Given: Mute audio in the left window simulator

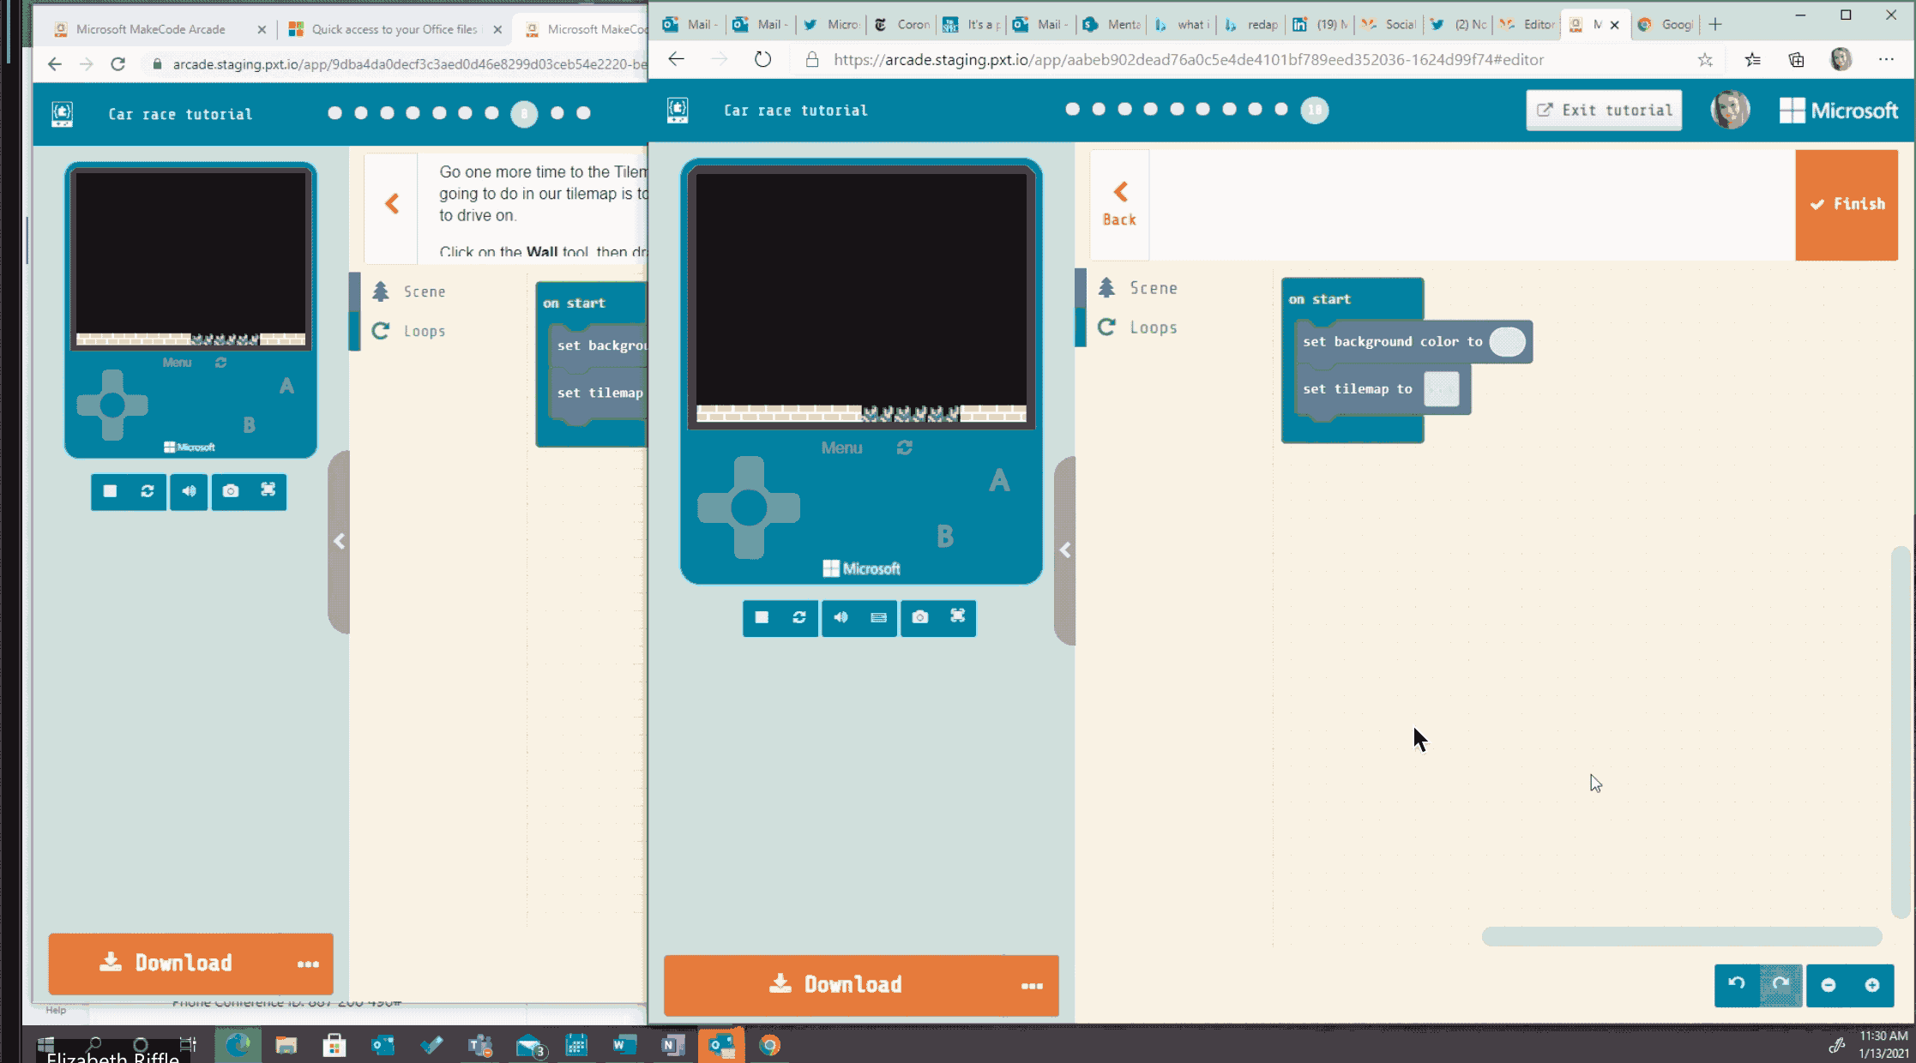Looking at the screenshot, I should 189,491.
